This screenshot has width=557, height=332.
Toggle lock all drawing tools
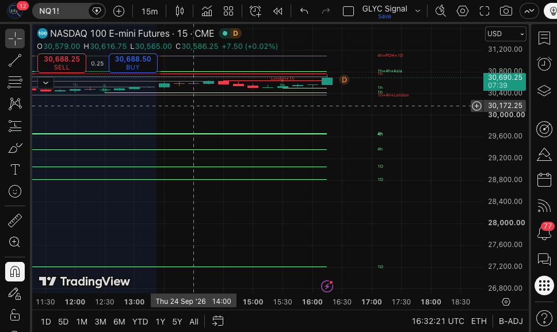point(15,315)
